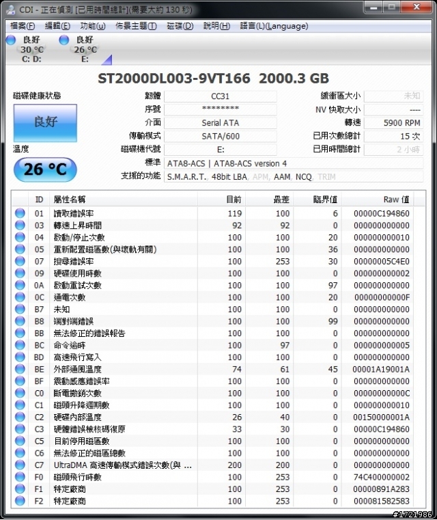Click status icon for attribute B8 端對端錯誤
Image resolution: width=437 pixels, height=520 pixels.
pos(20,320)
